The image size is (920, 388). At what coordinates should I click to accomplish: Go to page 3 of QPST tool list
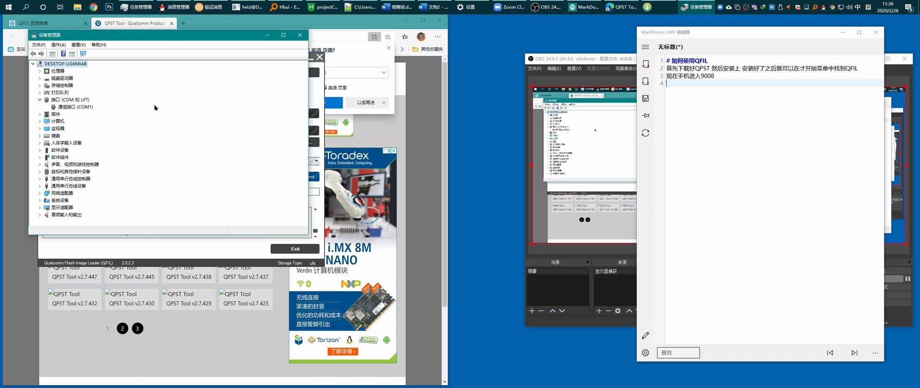(x=137, y=329)
